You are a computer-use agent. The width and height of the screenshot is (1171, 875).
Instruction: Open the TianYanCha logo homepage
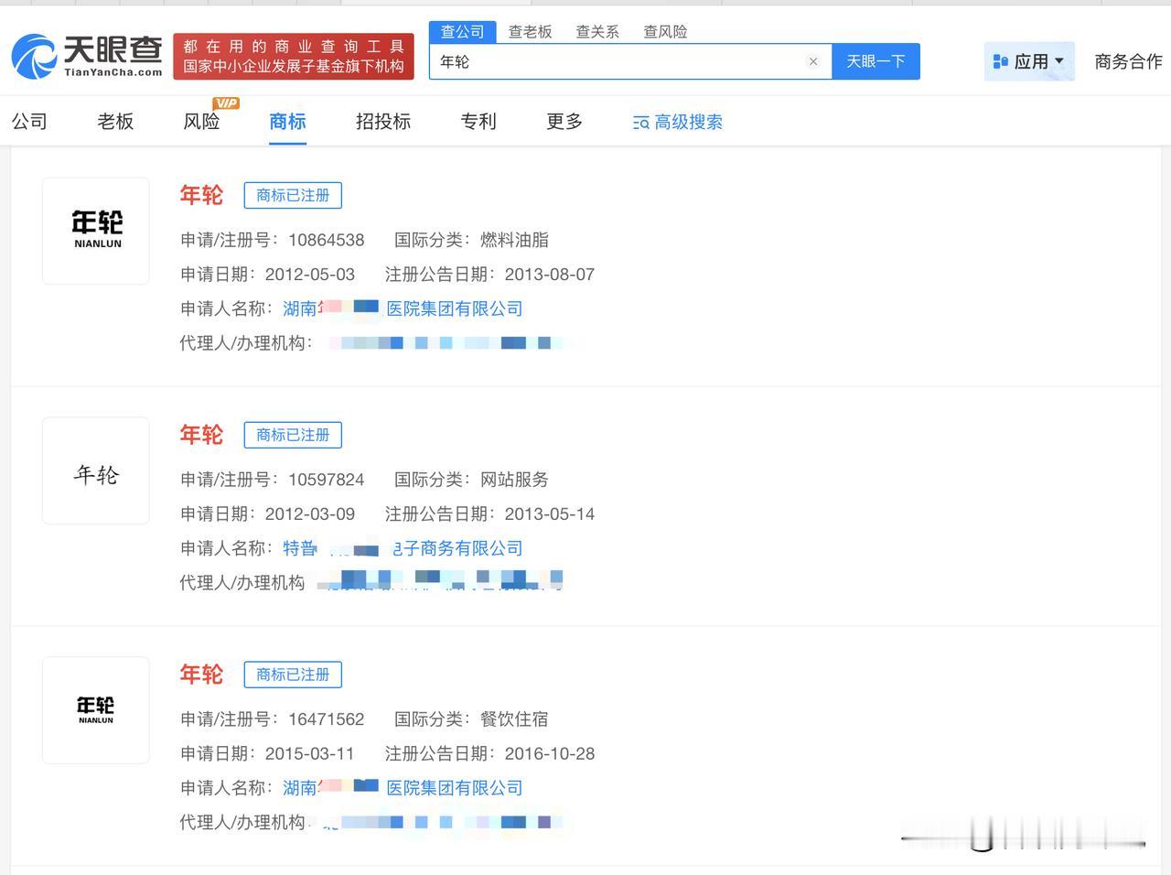click(x=87, y=57)
